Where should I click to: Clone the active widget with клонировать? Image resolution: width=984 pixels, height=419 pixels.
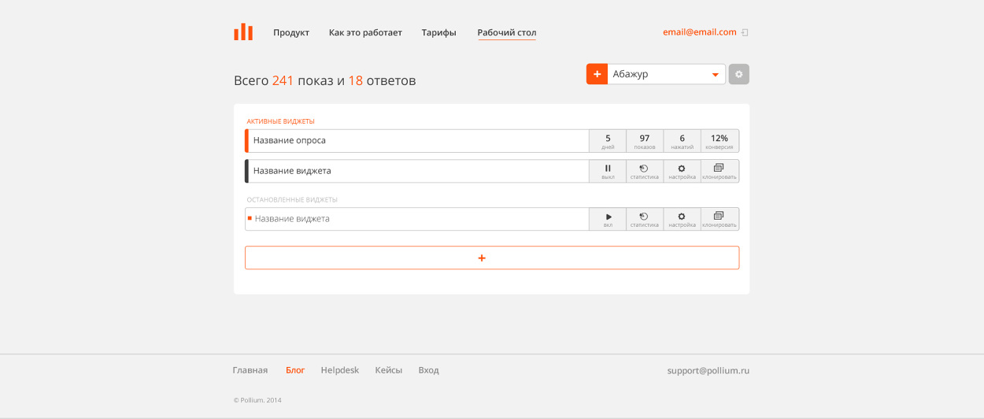pyautogui.click(x=720, y=171)
